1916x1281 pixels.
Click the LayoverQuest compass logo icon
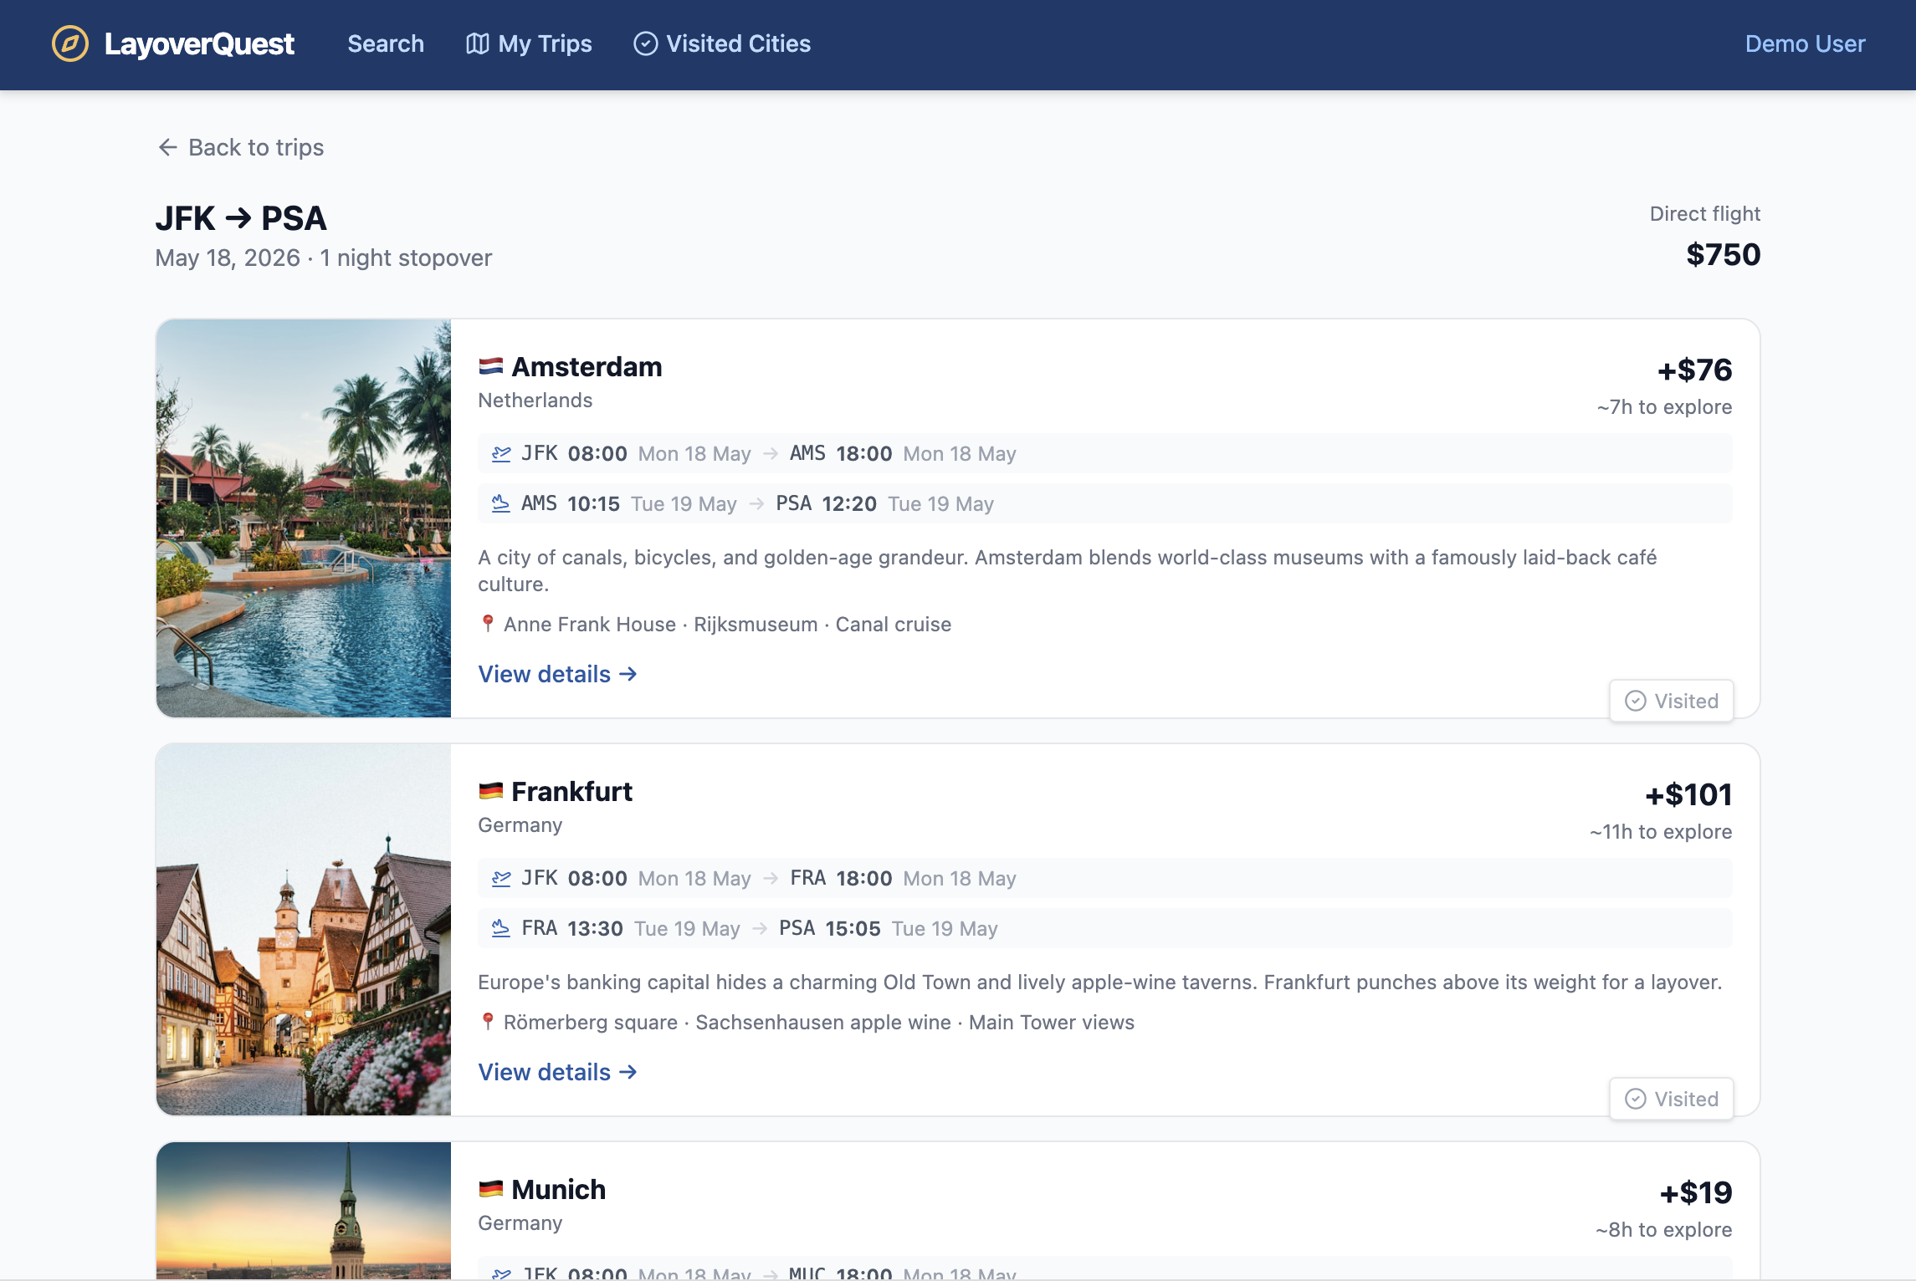pos(70,43)
